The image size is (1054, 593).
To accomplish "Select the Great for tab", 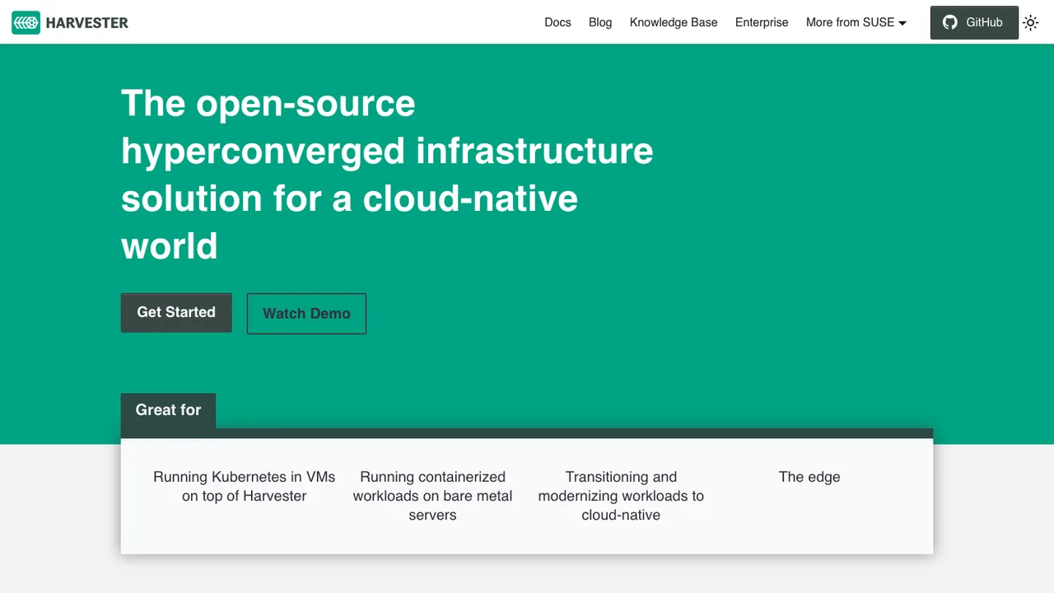I will (x=168, y=410).
